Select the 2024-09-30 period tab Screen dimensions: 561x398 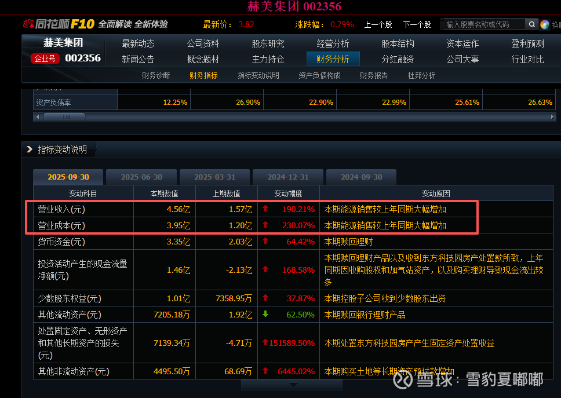[362, 177]
